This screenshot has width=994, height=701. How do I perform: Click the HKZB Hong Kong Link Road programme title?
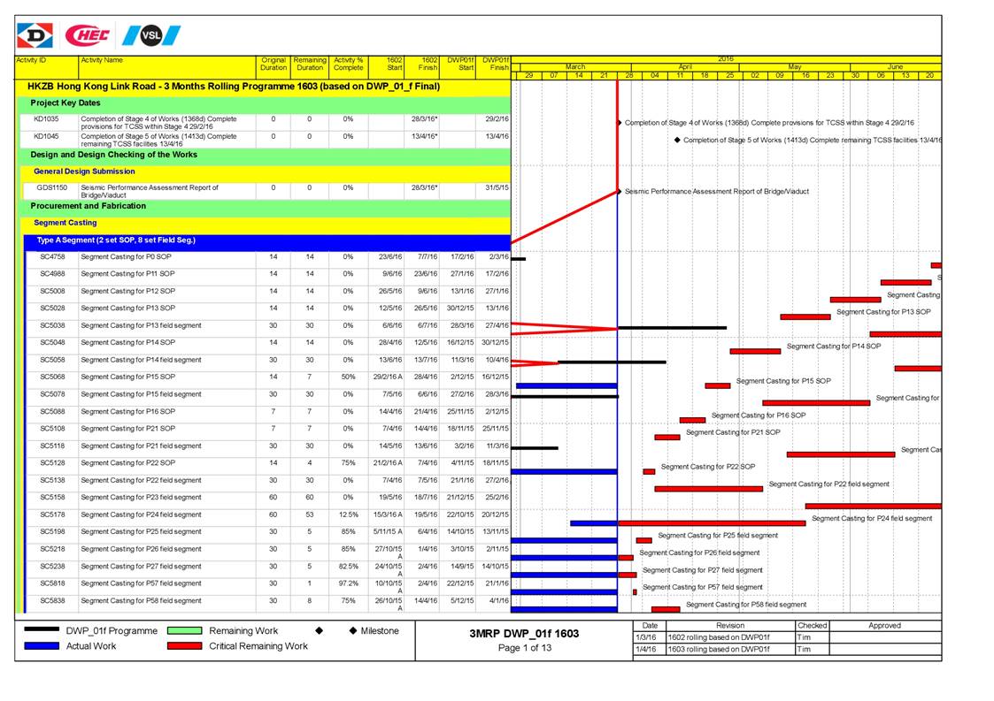pos(234,86)
